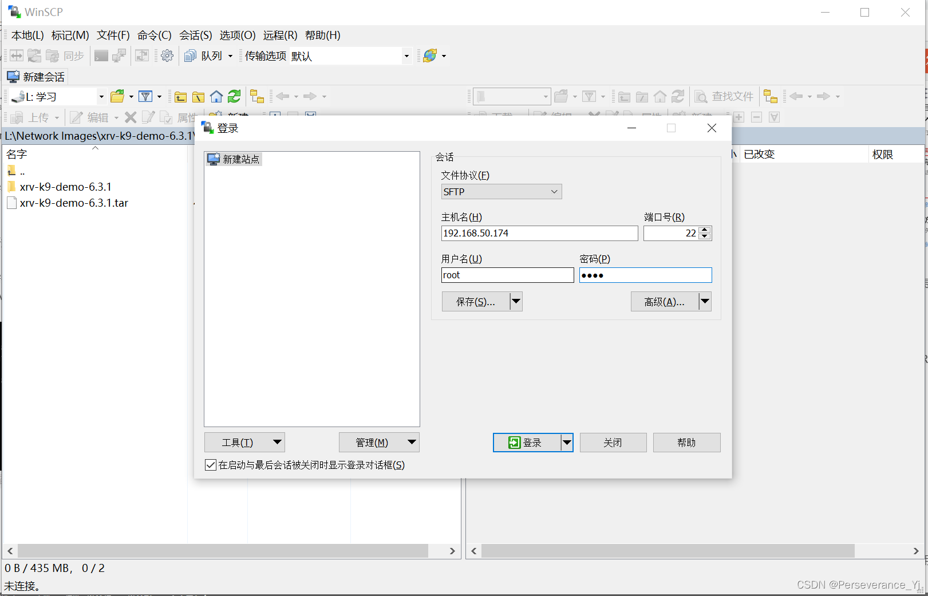
Task: Open preferences with the gear icon
Action: (167, 56)
